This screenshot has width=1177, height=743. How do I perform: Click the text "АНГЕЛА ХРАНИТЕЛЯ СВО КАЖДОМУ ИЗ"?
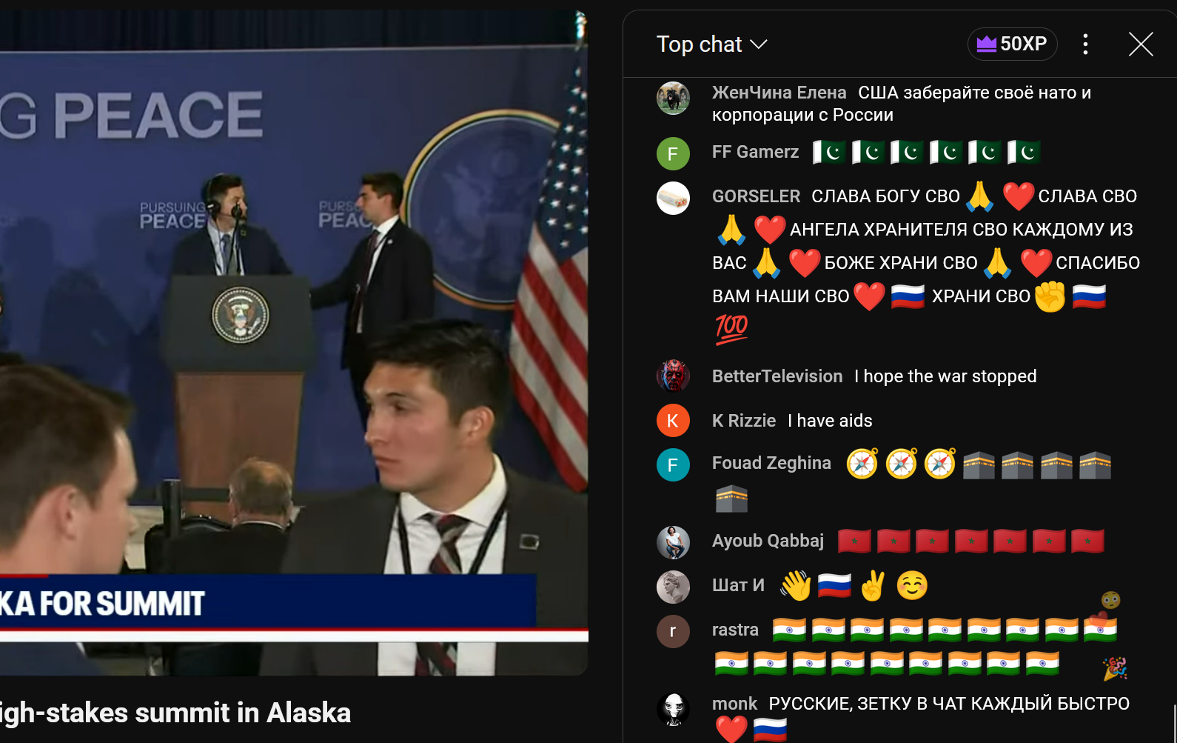point(961,230)
